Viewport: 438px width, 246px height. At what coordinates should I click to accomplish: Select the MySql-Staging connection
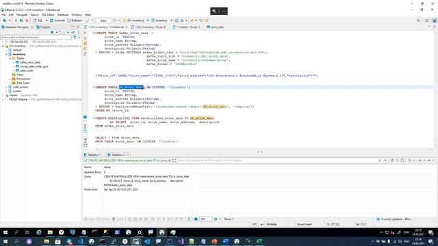18,99
